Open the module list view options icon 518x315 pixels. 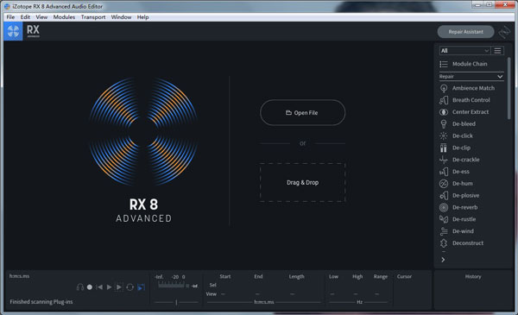497,51
